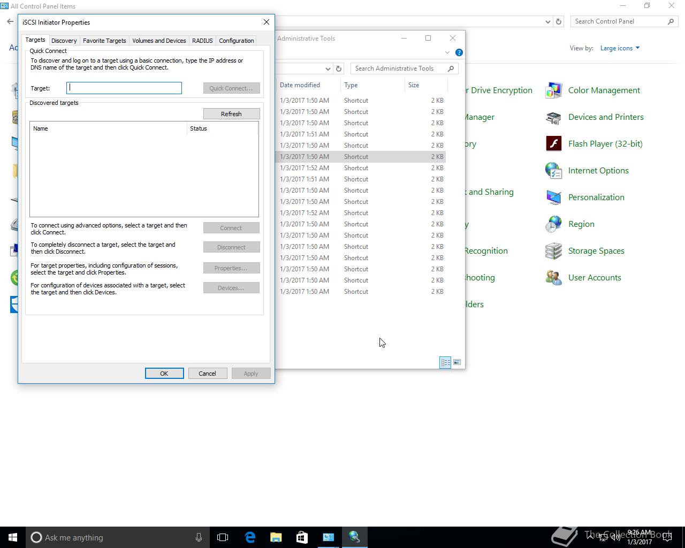Open the Windows Start menu

point(13,537)
